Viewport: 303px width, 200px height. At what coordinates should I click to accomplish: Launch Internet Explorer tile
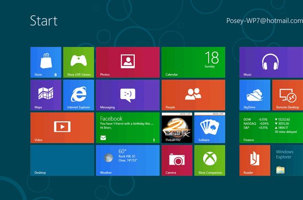(x=79, y=95)
